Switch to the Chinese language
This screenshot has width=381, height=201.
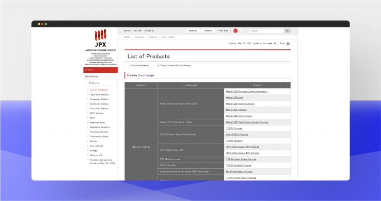pyautogui.click(x=208, y=31)
